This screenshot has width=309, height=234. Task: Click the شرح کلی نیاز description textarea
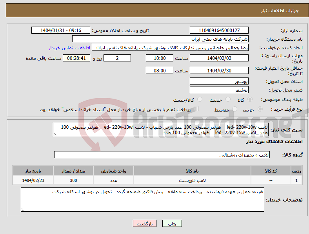point(161,130)
